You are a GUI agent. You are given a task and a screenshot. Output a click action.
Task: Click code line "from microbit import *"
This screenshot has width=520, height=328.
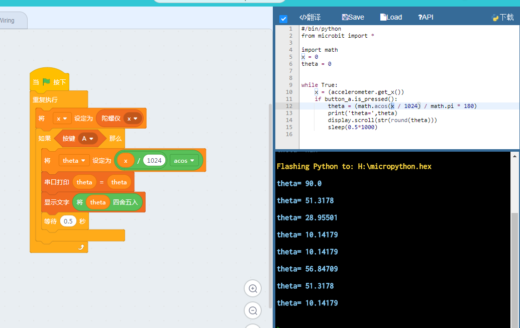(338, 36)
